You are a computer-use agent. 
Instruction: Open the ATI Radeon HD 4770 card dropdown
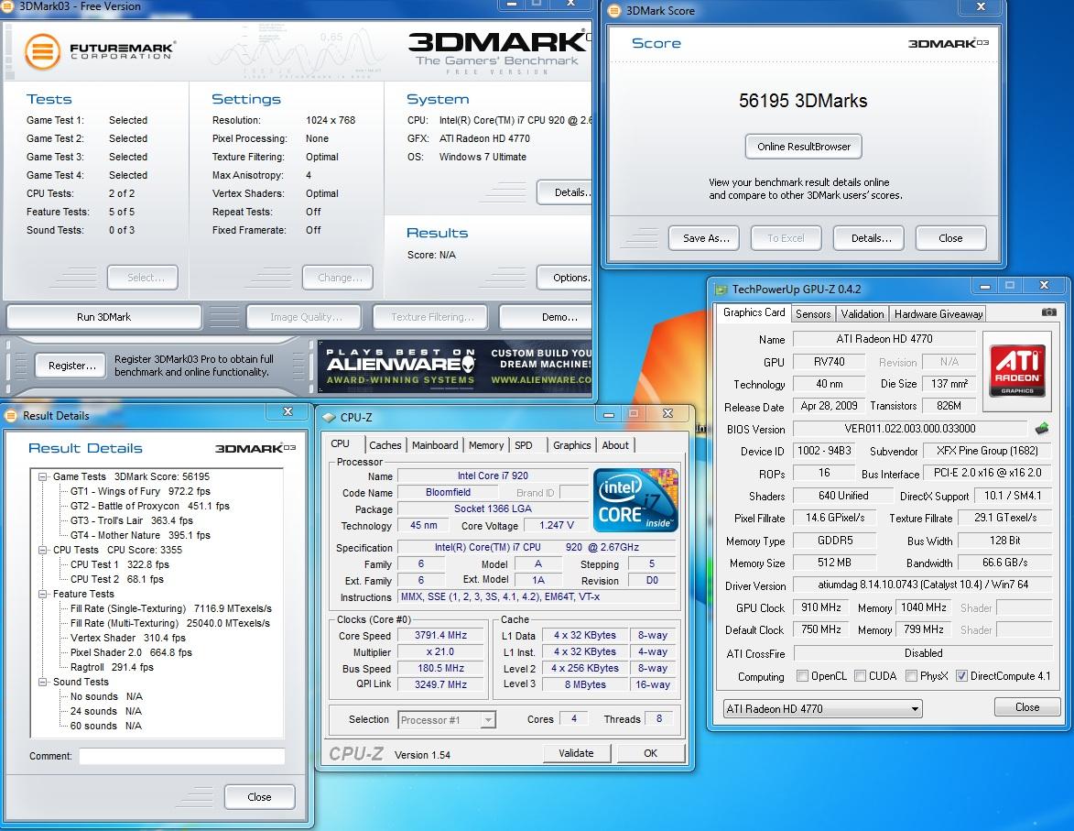pos(822,708)
